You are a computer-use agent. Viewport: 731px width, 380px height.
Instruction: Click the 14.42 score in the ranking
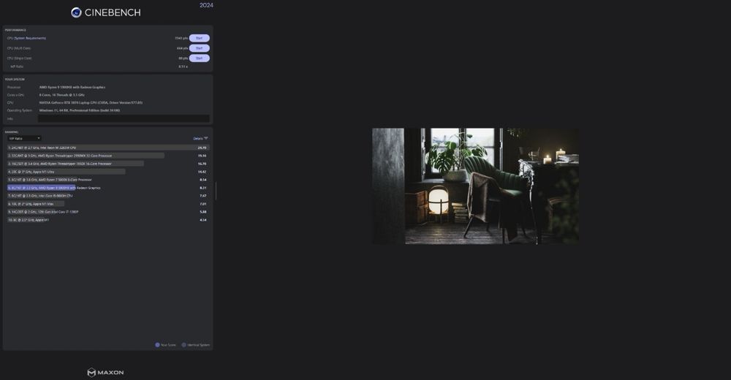click(202, 172)
